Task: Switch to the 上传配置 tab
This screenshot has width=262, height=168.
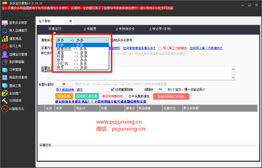Action: click(x=90, y=29)
